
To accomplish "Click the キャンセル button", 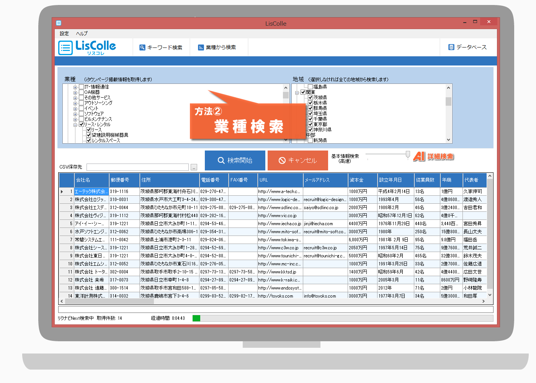I will [298, 160].
